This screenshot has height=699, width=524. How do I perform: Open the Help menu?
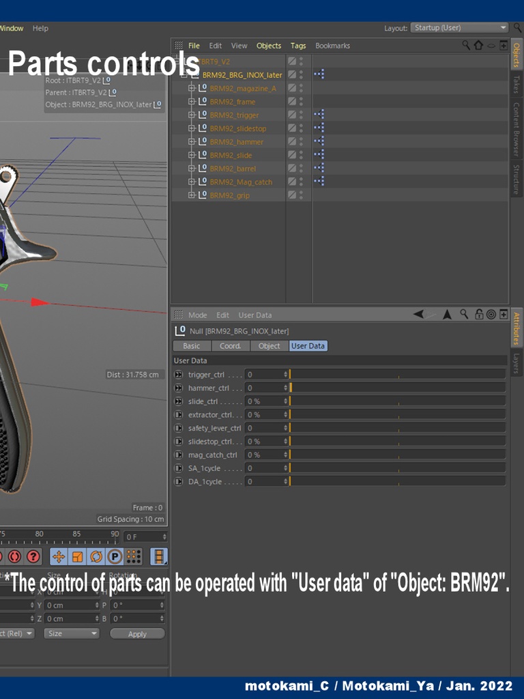click(x=40, y=28)
